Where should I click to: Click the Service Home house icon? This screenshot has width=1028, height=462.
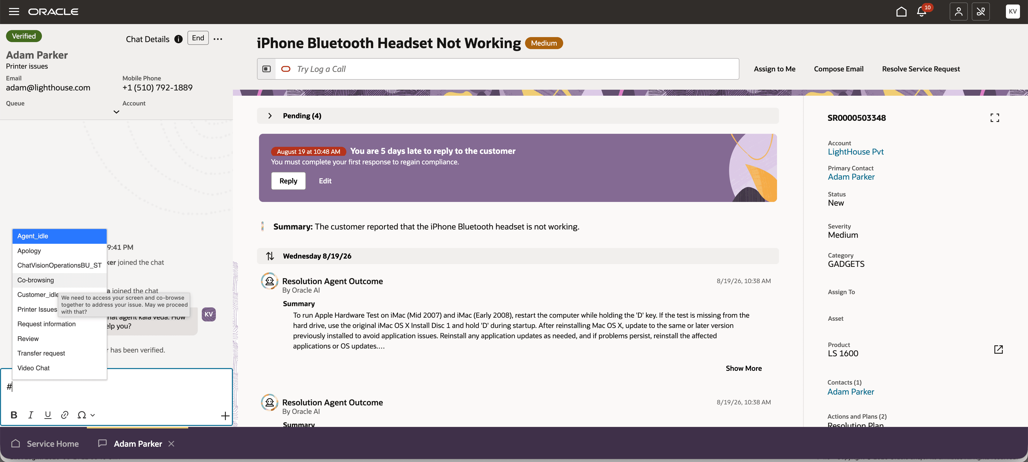pyautogui.click(x=16, y=443)
